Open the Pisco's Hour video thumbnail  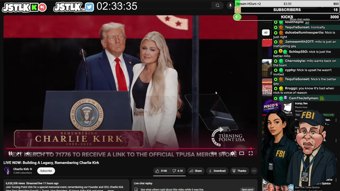(x=278, y=107)
